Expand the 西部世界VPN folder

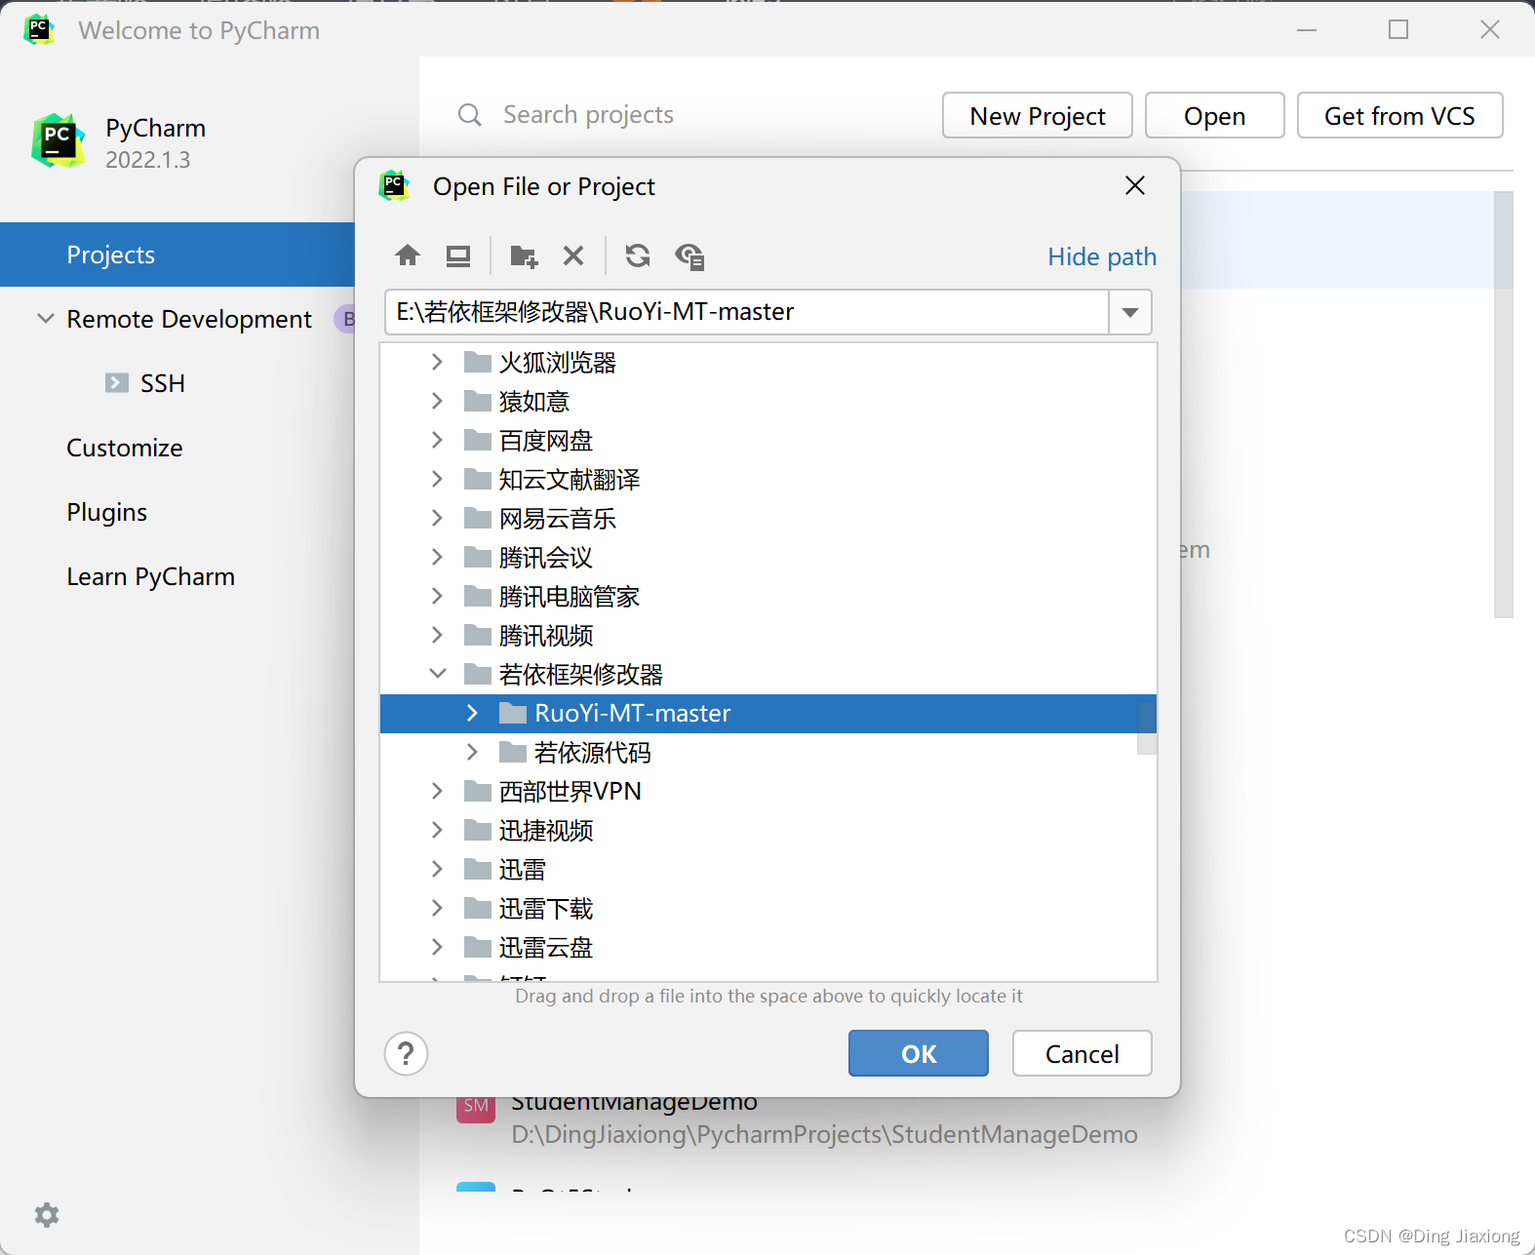coord(437,792)
